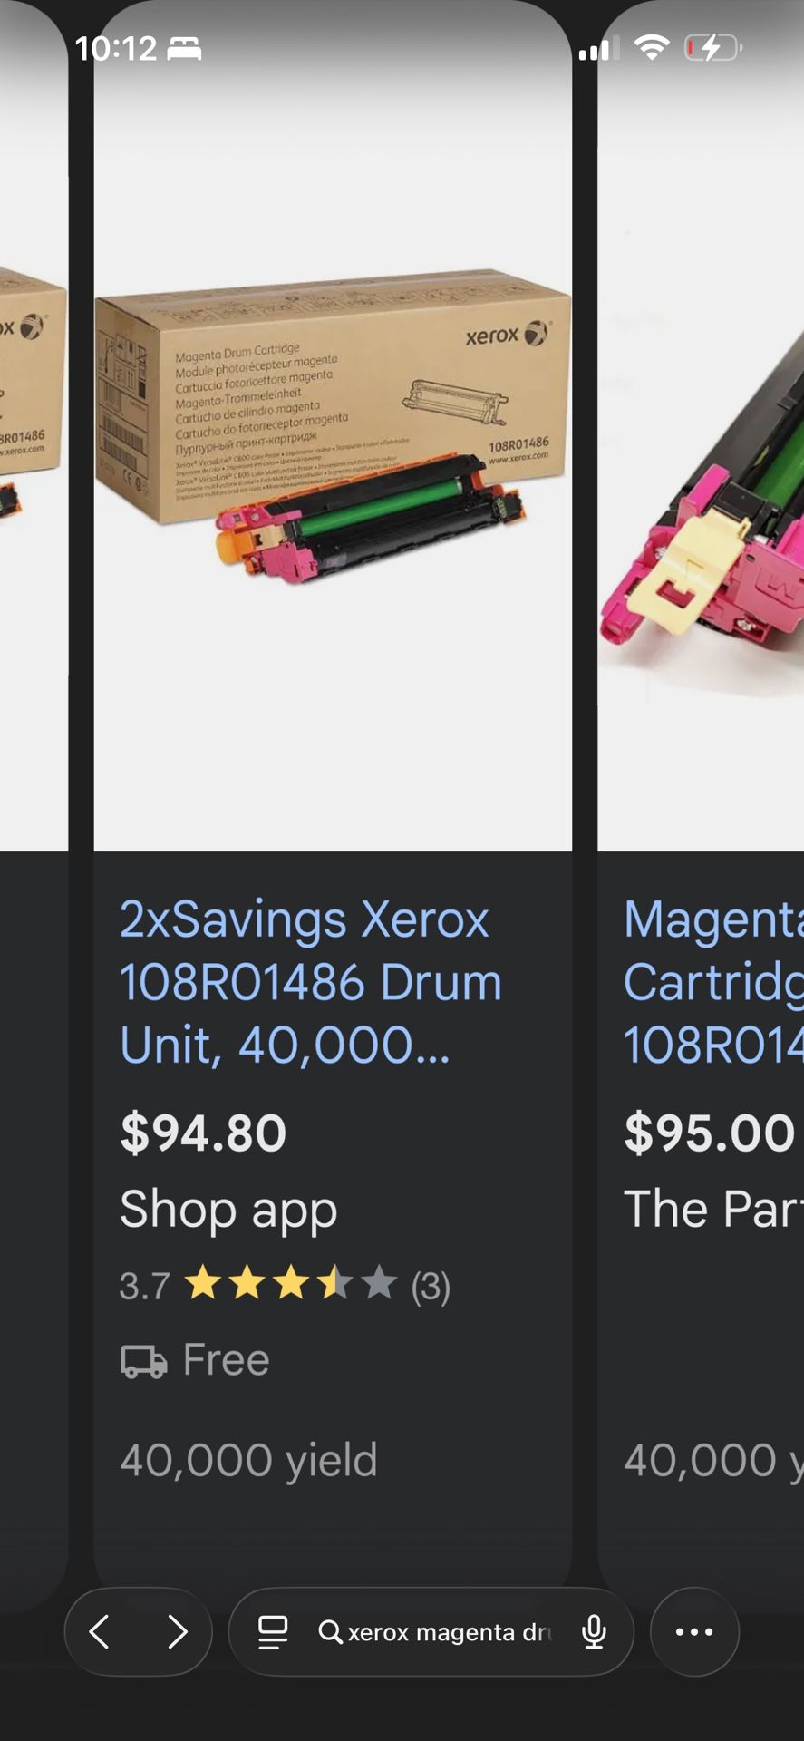The image size is (804, 1741).
Task: Tap the partially visible product card on left
Action: click(34, 798)
